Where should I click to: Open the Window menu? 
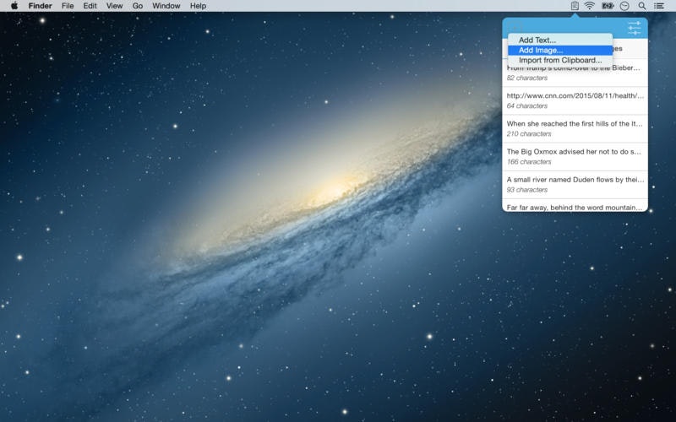click(166, 6)
